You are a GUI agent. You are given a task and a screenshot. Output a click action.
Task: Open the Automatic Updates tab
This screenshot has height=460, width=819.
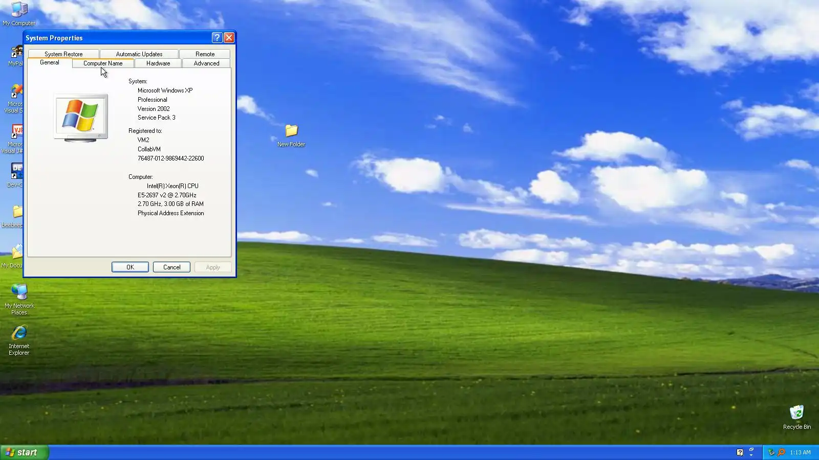click(x=139, y=54)
